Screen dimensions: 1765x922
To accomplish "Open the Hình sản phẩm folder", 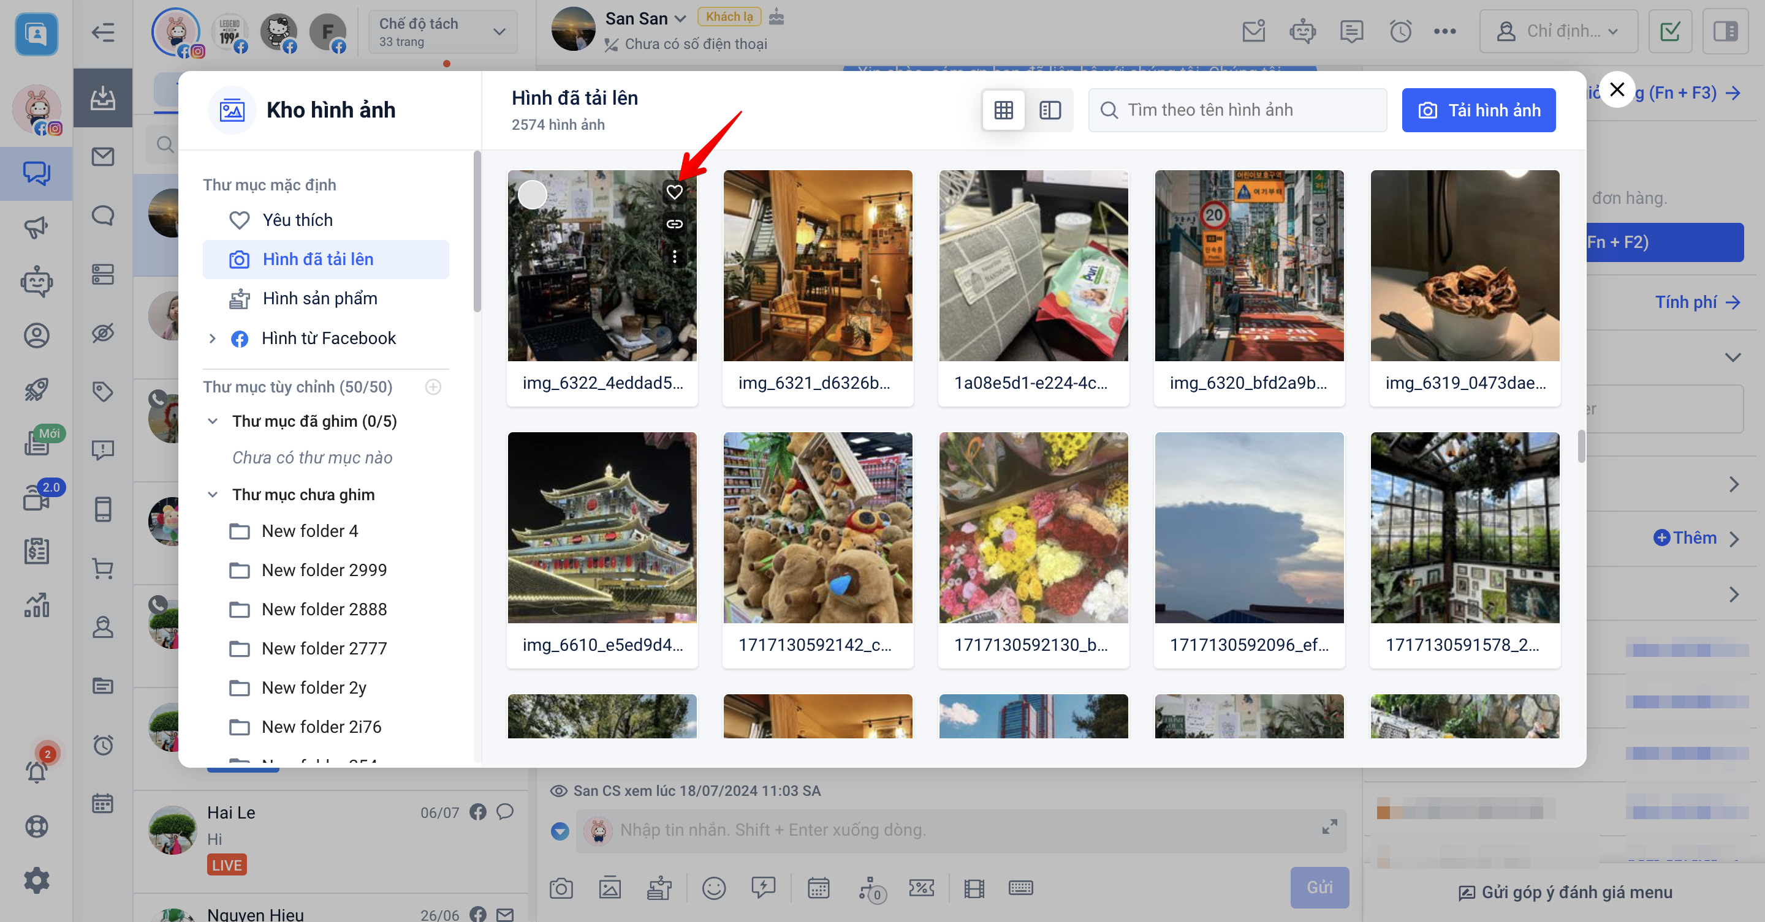I will click(x=319, y=298).
